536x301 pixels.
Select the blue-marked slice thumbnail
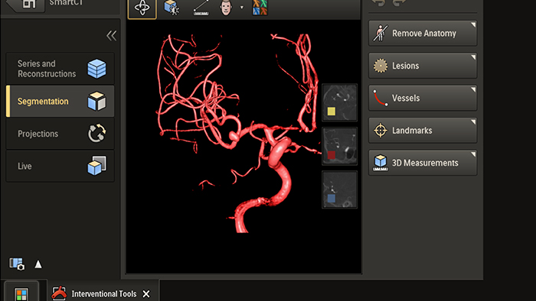tap(339, 189)
